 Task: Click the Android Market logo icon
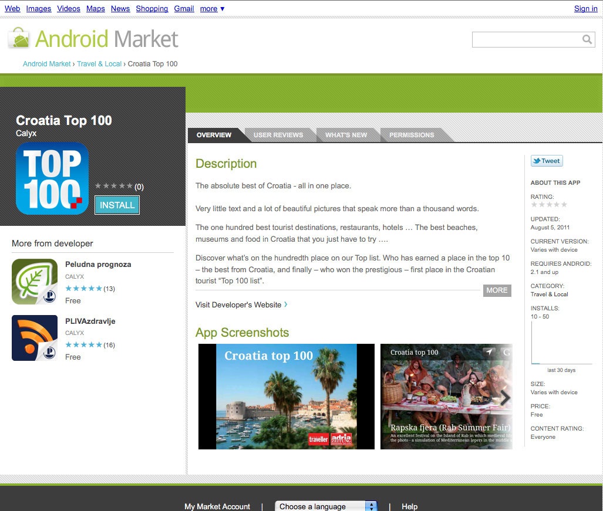click(x=19, y=39)
